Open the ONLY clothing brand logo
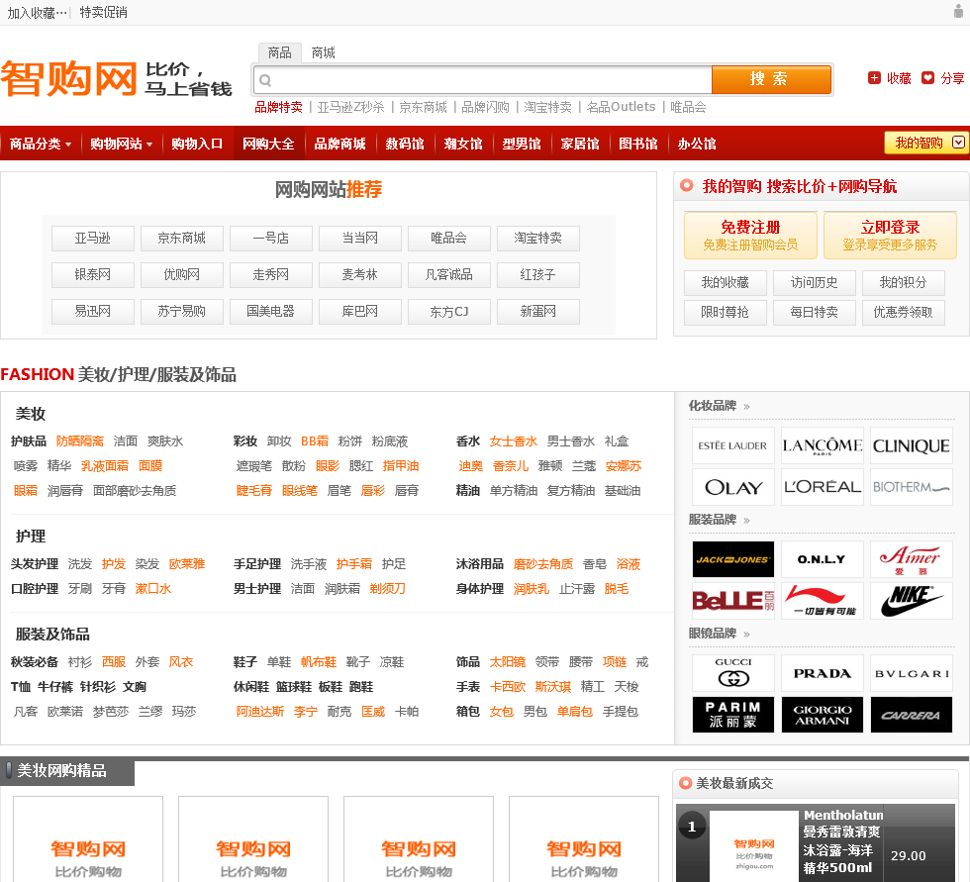 822,559
